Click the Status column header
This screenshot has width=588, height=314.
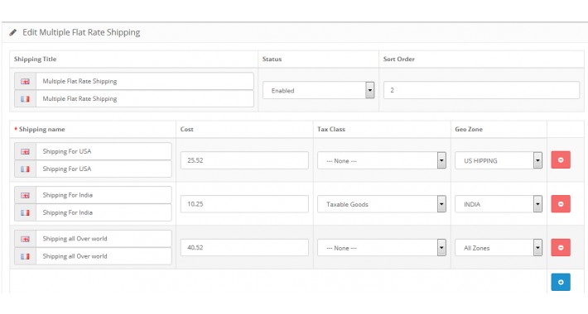(x=272, y=59)
